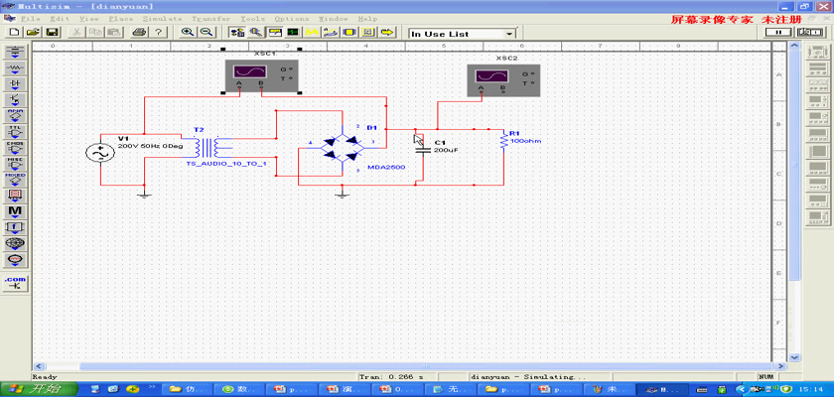Open help via question mark icon
834x397 pixels.
[x=158, y=32]
